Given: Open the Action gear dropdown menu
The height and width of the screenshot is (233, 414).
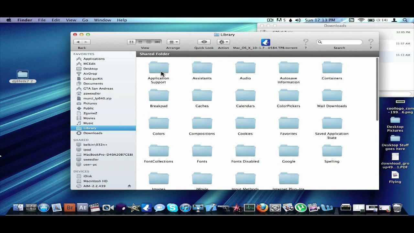Looking at the screenshot, I should pos(223,42).
